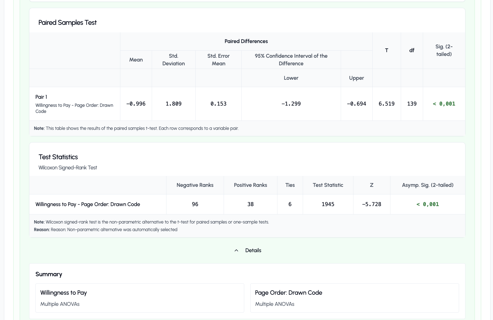Image resolution: width=493 pixels, height=320 pixels.
Task: Select the mean value -0.996
Action: pos(136,104)
